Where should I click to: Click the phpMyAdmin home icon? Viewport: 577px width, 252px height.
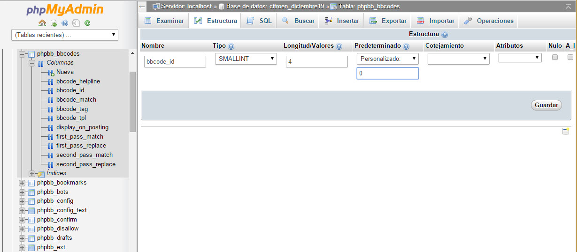pos(42,23)
